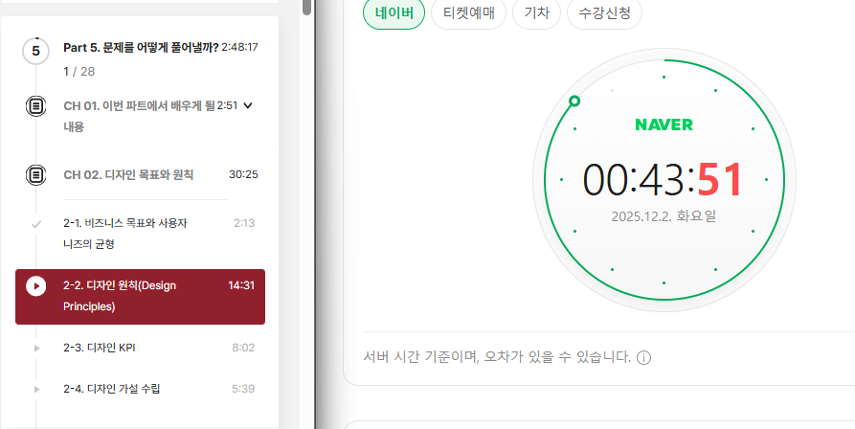Click the 1 / 28 progress count
Image resolution: width=855 pixels, height=429 pixels.
[x=79, y=72]
